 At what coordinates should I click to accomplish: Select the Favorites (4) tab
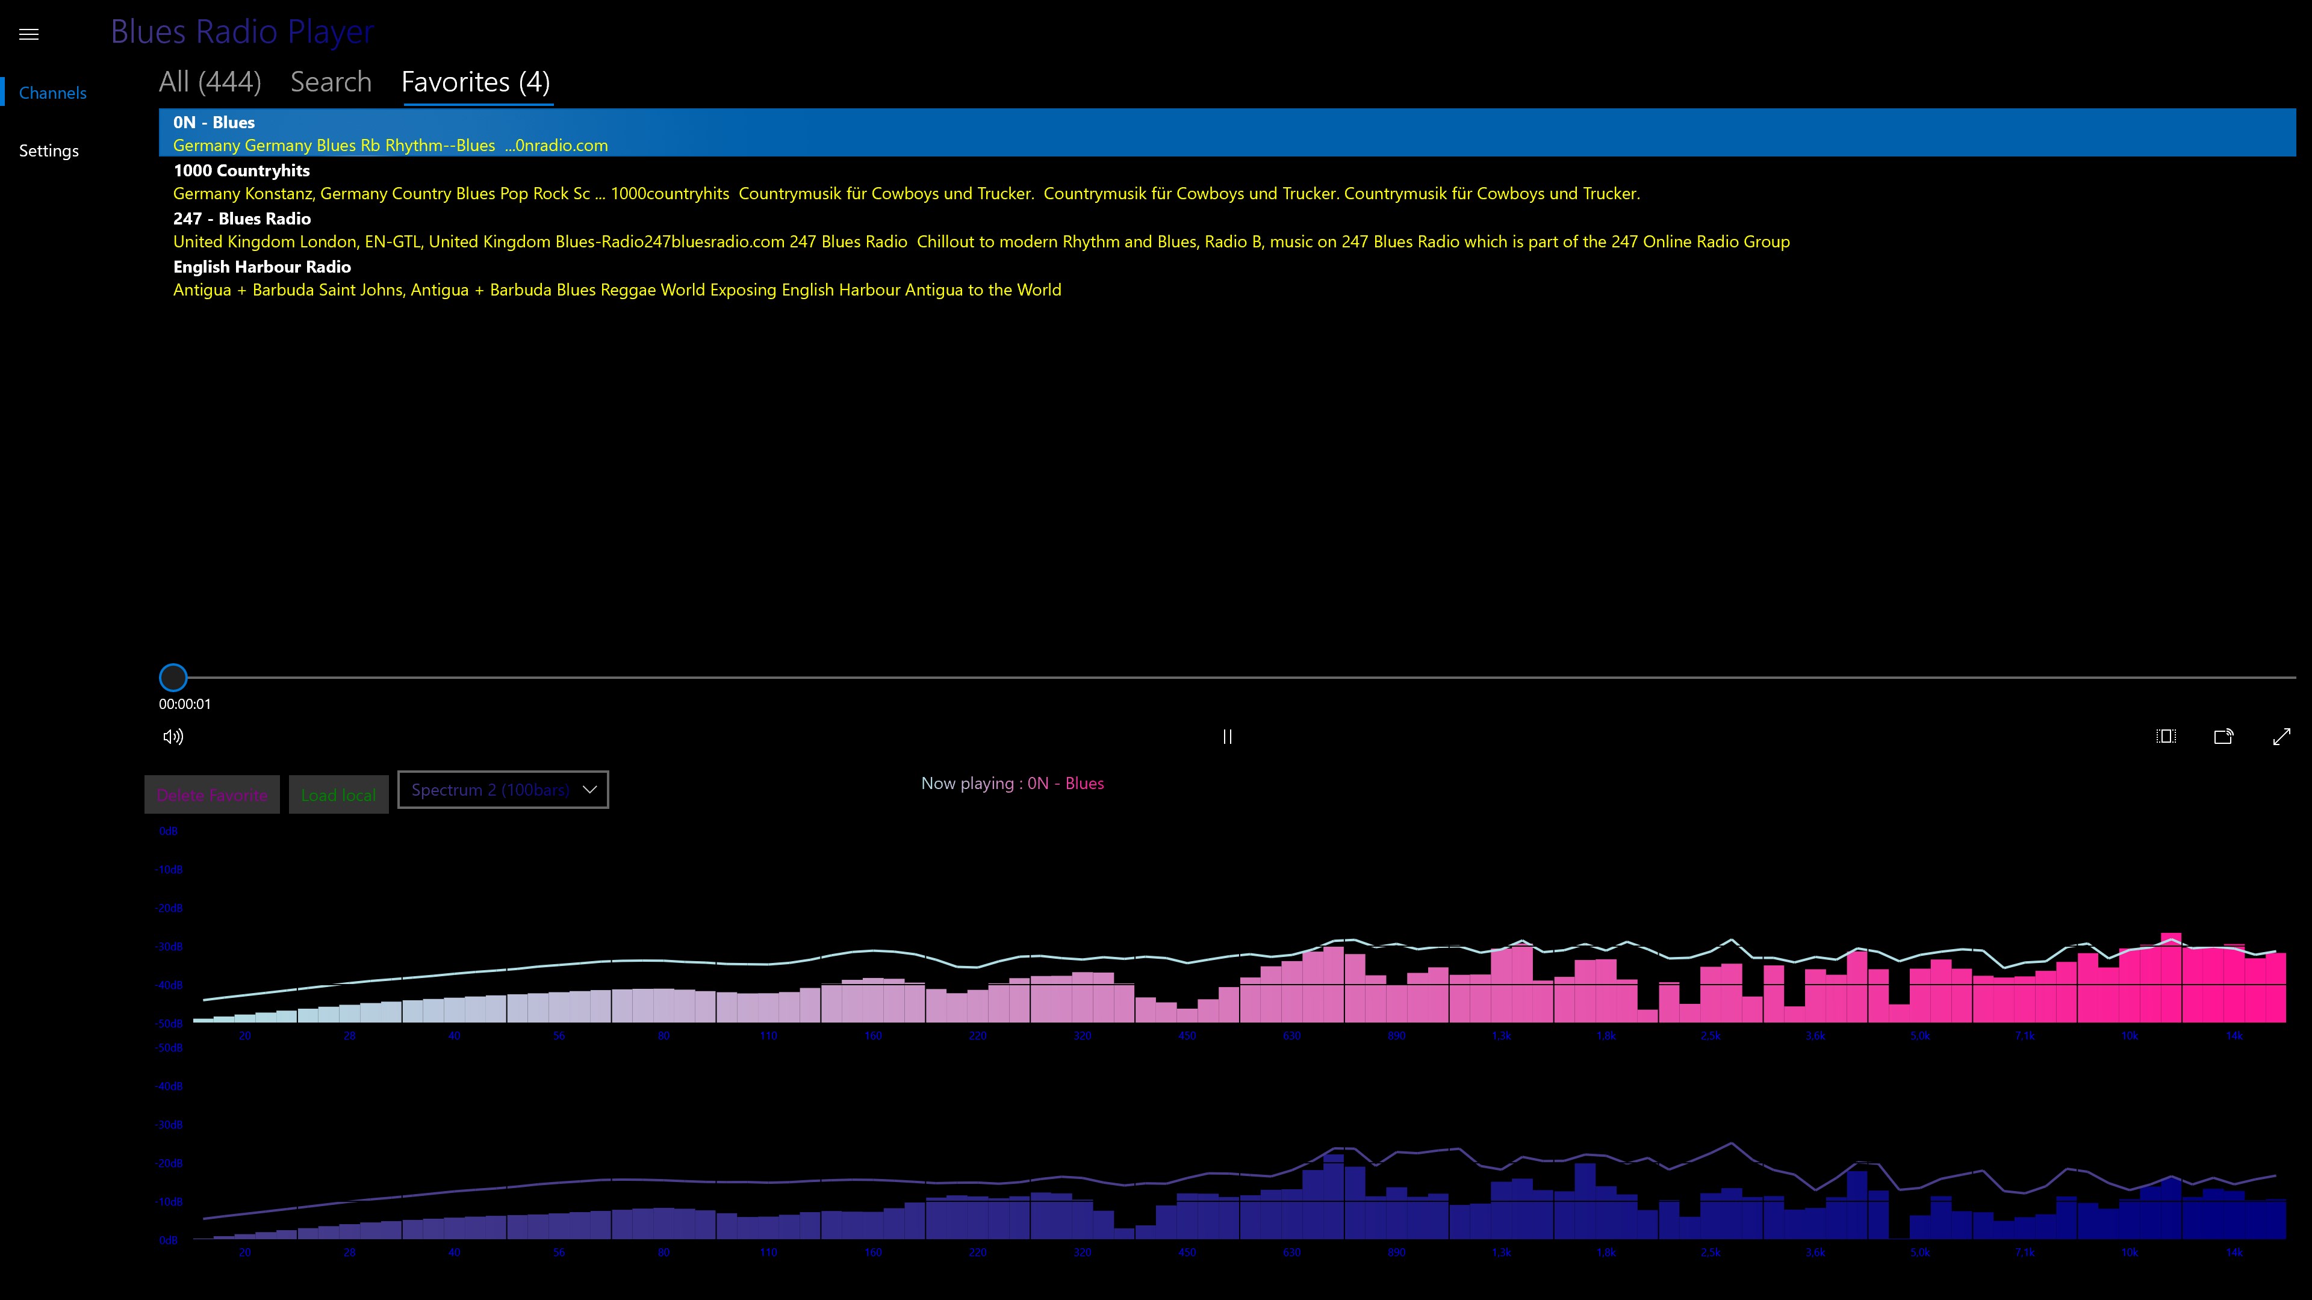coord(476,82)
